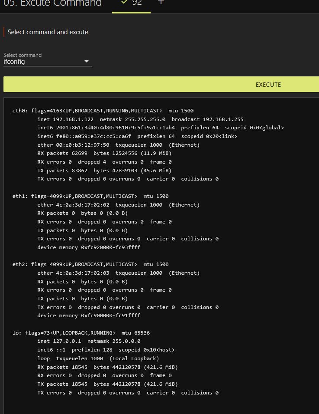Click device memory 0xfc920000-fc93ffff line

coord(89,247)
